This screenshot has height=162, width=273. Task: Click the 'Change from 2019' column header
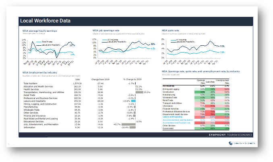pyautogui.click(x=100, y=80)
